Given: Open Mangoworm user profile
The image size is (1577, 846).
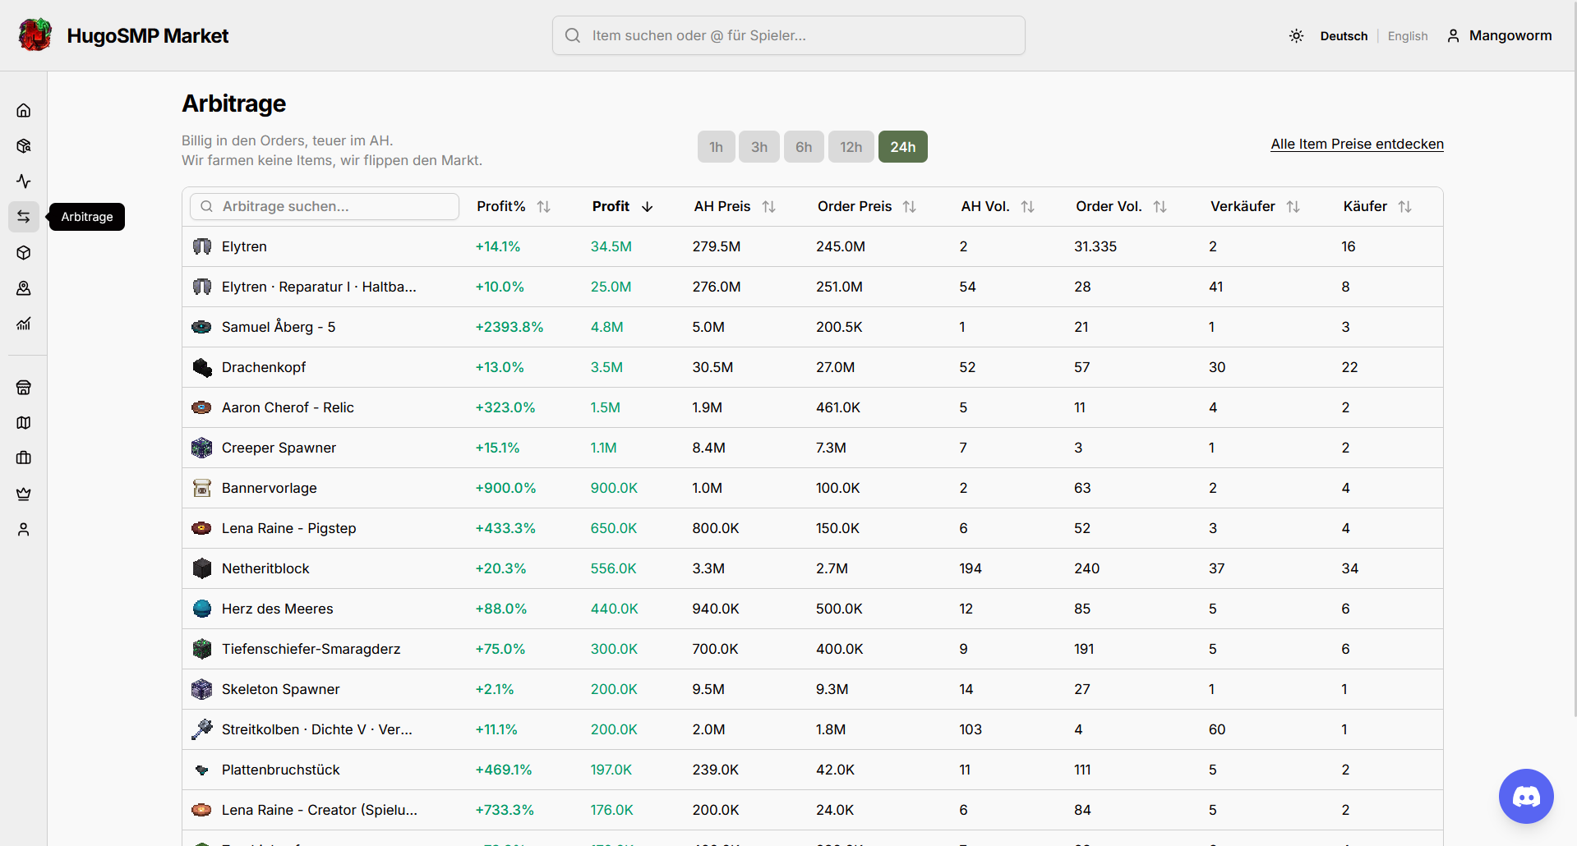Looking at the screenshot, I should [x=1510, y=35].
